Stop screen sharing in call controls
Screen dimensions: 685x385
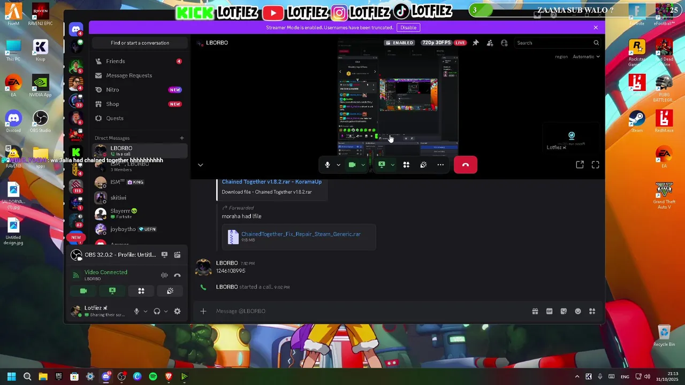coord(382,165)
